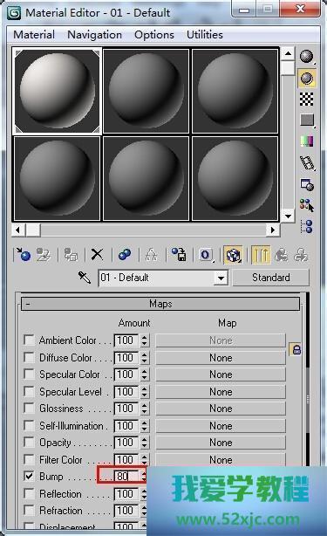
Task: Click the Diffuse Color None map button
Action: pyautogui.click(x=221, y=358)
